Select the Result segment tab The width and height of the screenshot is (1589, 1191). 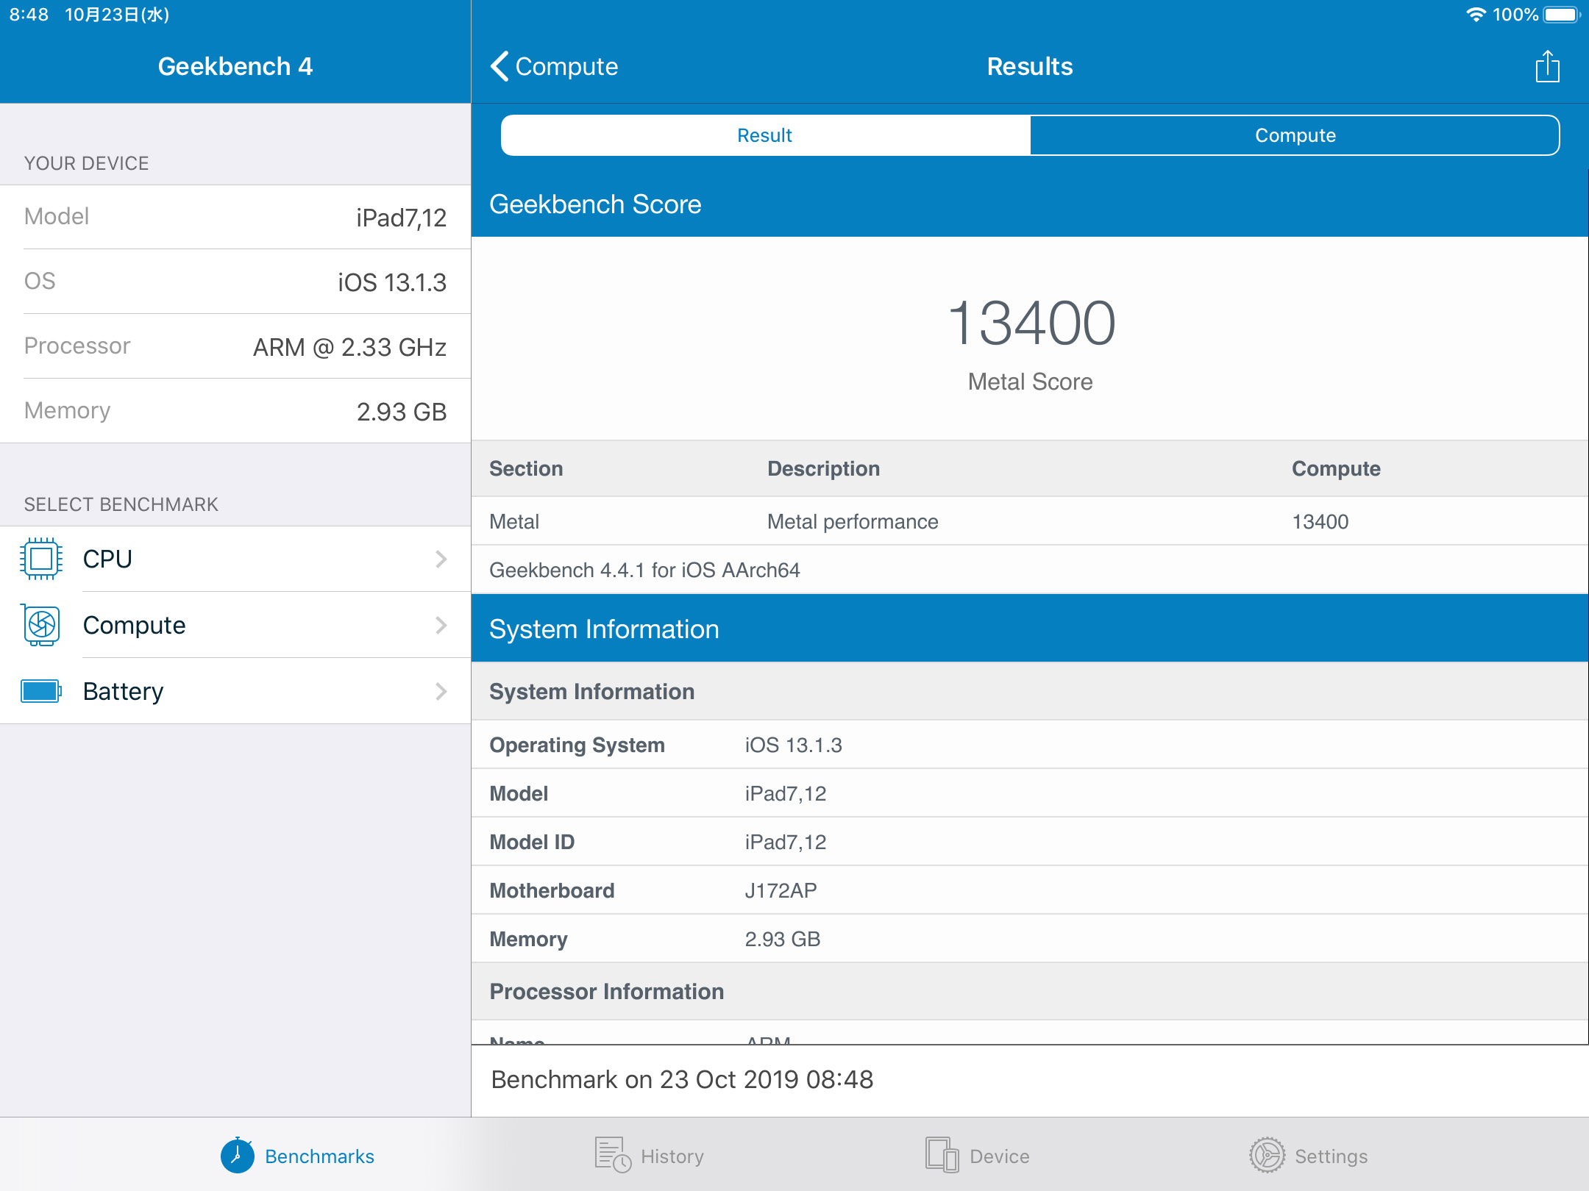coord(765,135)
